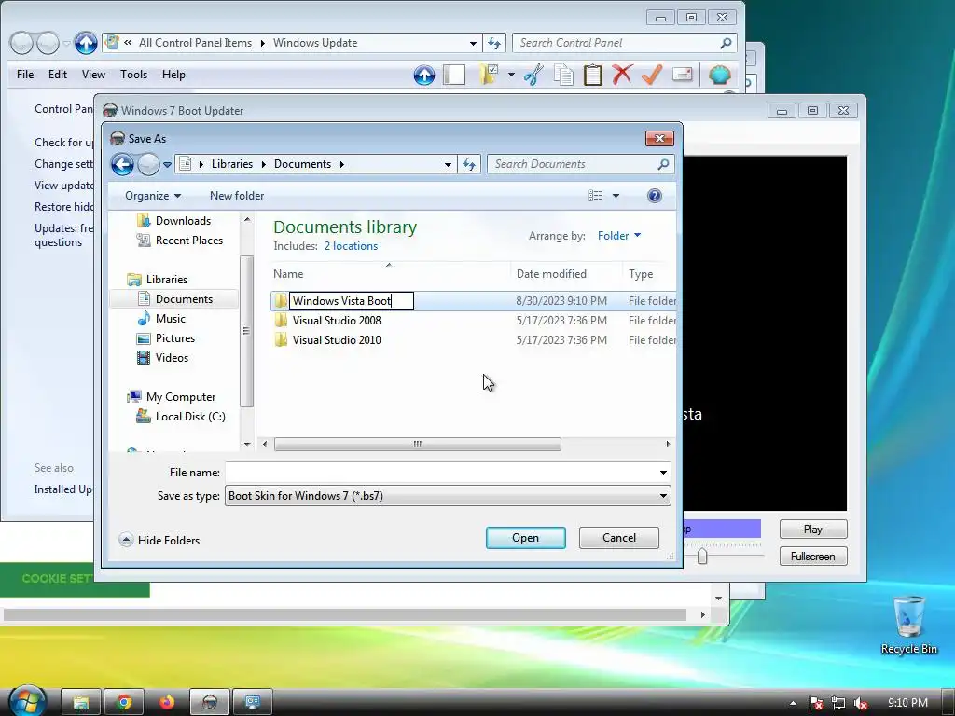Open the Recycle Bin desktop icon
This screenshot has height=716, width=955.
point(908,625)
